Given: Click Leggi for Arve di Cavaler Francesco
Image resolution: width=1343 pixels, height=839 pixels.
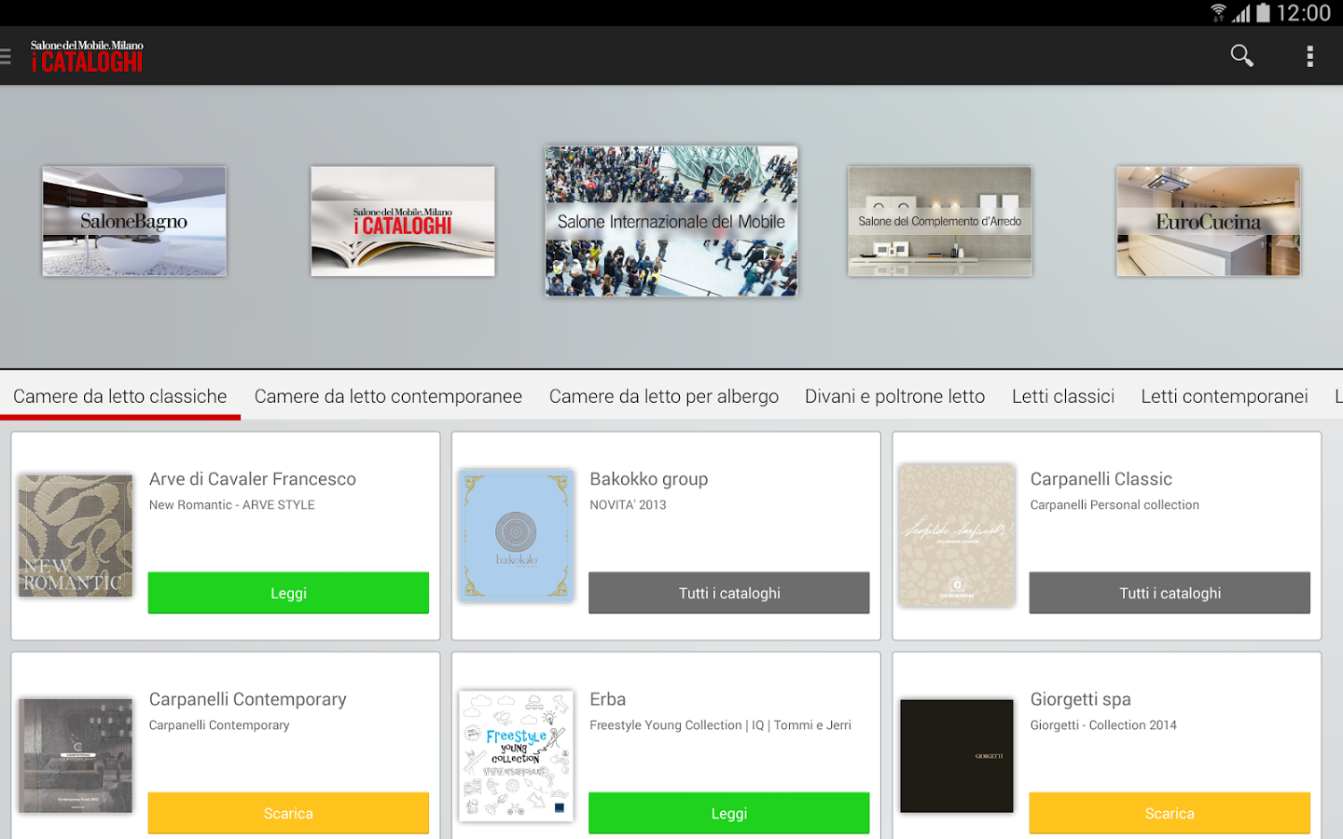Looking at the screenshot, I should tap(288, 593).
